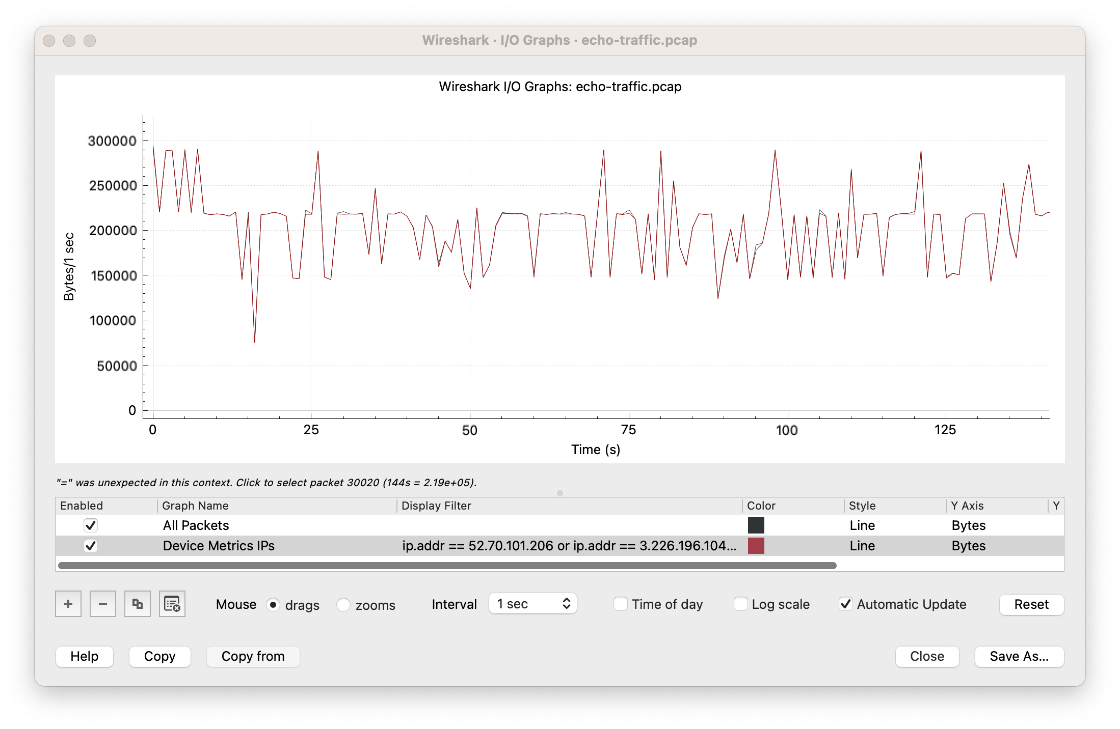Disable the Device Metrics IPs graph
This screenshot has width=1120, height=729.
tap(91, 546)
